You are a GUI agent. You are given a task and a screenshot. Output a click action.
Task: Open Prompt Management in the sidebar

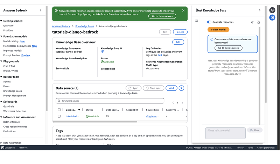[14, 96]
